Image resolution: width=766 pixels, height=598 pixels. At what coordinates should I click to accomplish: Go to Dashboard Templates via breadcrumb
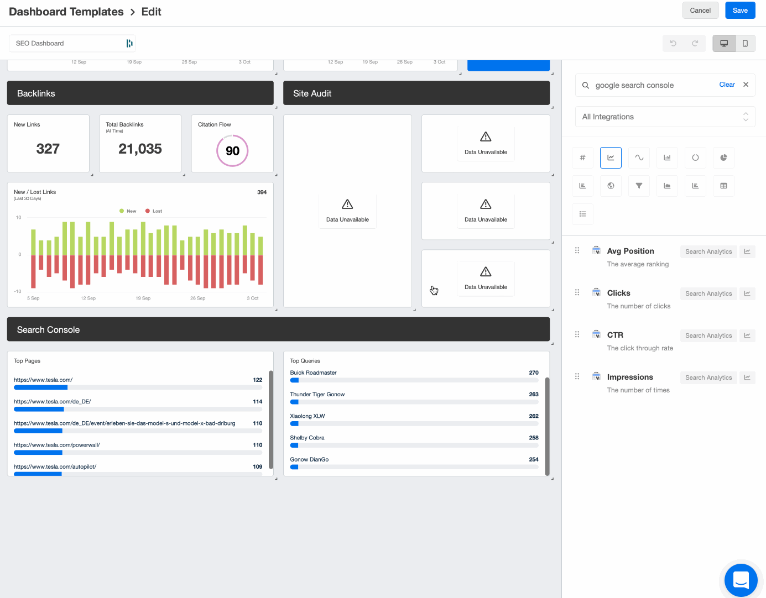(65, 11)
